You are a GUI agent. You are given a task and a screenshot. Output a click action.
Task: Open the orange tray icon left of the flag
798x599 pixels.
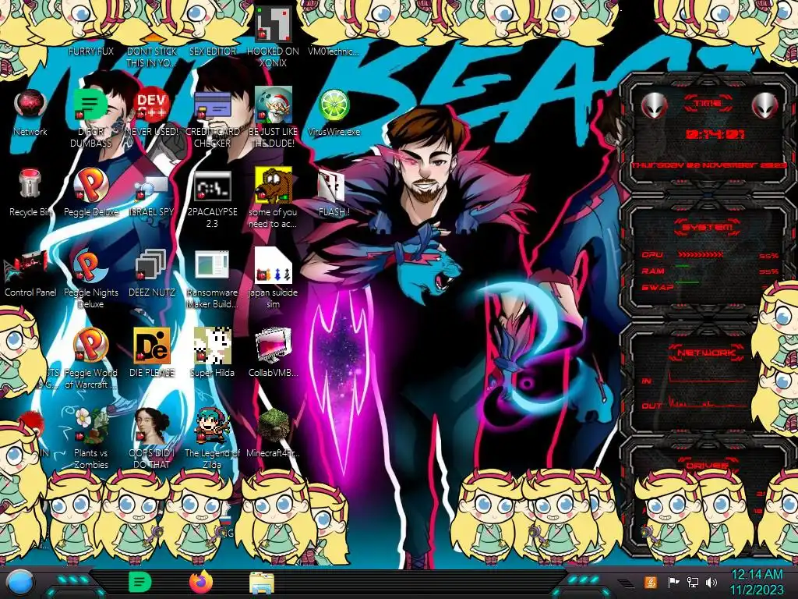[651, 582]
